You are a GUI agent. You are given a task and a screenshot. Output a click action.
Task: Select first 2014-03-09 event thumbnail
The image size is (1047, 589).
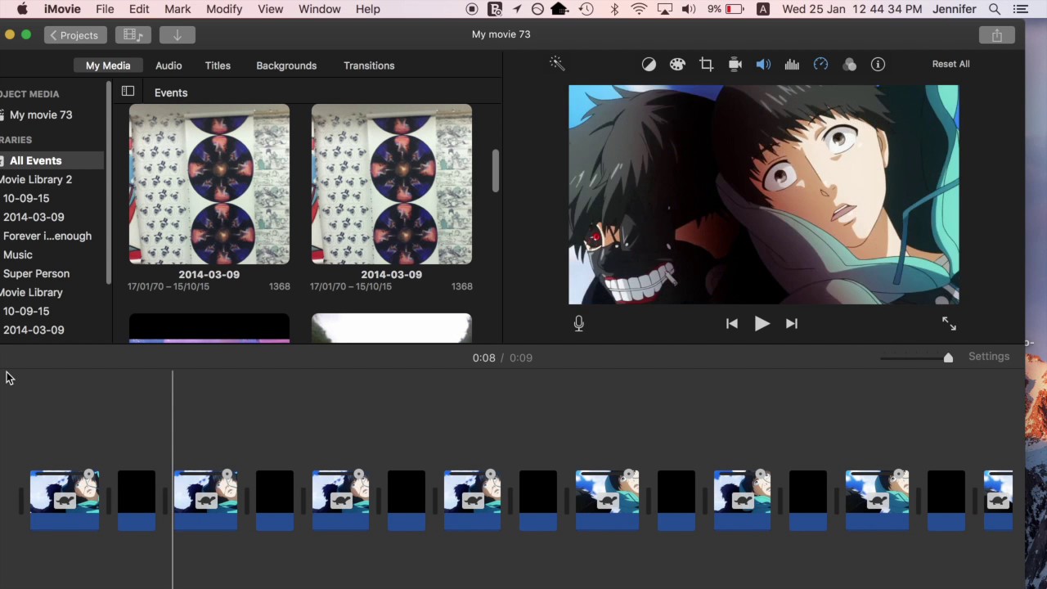(x=209, y=184)
